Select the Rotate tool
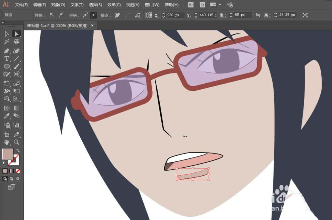Viewport: 332px width, 220px height. pyautogui.click(x=7, y=83)
